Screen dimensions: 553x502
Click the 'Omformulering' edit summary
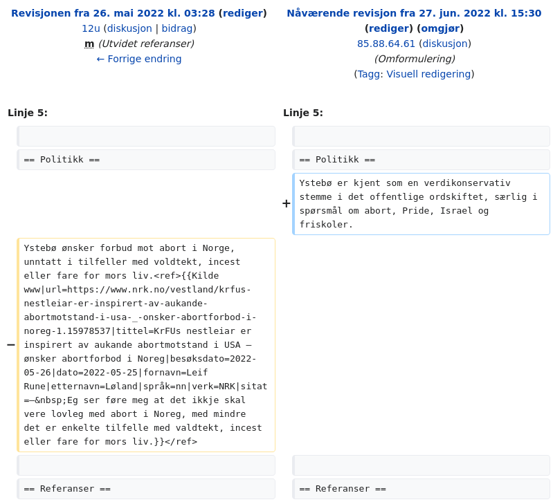point(415,59)
